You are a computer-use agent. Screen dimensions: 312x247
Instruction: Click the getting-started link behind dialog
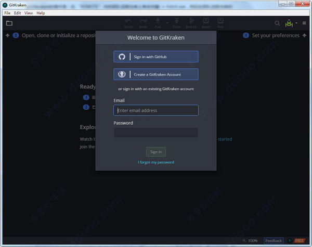tap(225, 139)
